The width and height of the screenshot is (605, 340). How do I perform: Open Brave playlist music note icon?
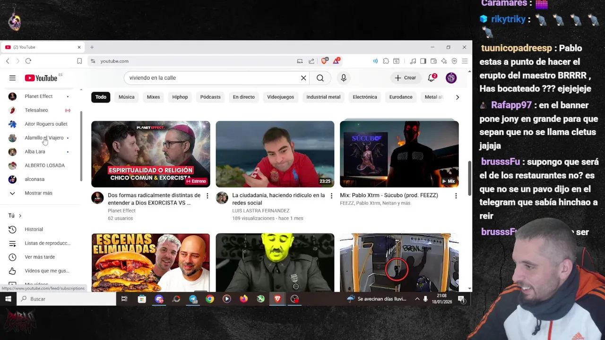(x=413, y=61)
